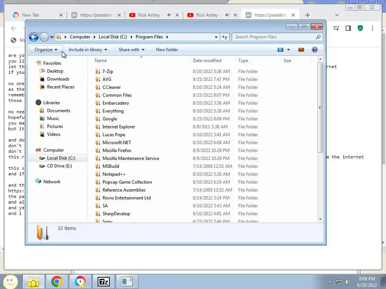Viewport: 386px width, 289px height.
Task: Open 7-Zip from the taskbar
Action: coord(103,281)
